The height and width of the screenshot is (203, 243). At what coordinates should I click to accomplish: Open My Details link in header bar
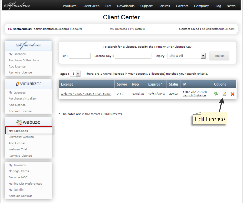click(x=137, y=29)
